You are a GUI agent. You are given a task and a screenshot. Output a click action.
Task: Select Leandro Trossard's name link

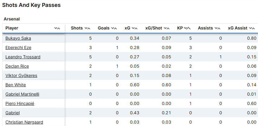[23, 57]
